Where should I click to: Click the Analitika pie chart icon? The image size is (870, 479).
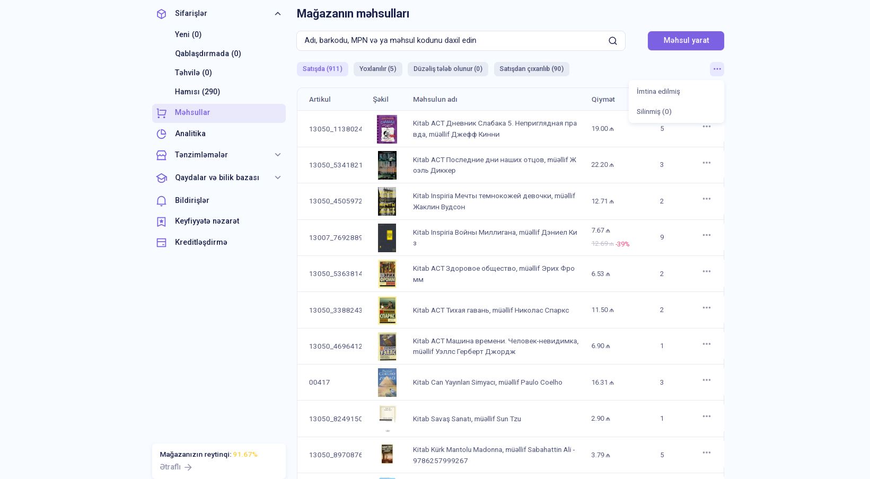click(162, 134)
